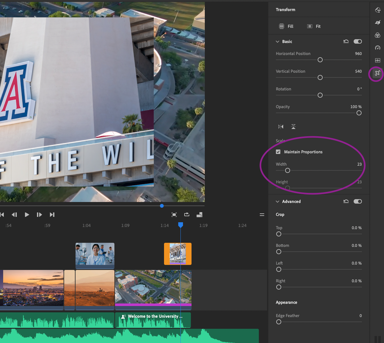This screenshot has width=384, height=343.
Task: Uncheck Maintain Proportions checkbox
Action: 278,152
